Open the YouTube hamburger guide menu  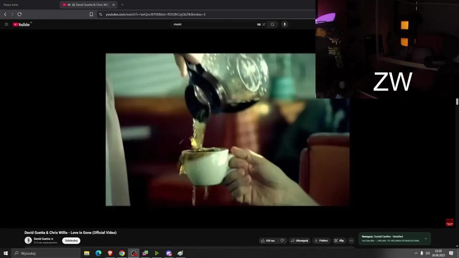(x=6, y=24)
